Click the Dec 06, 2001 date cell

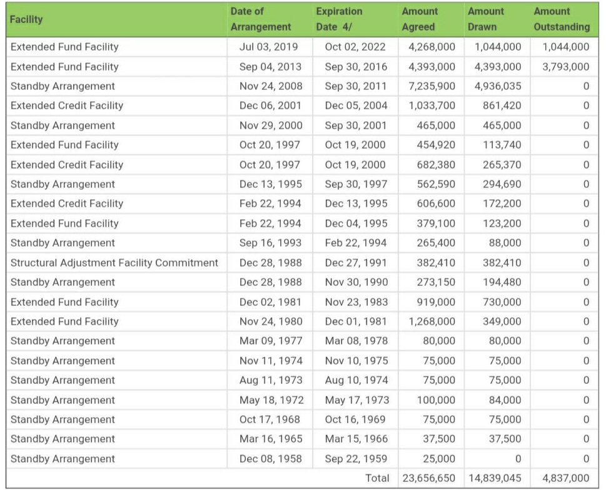pyautogui.click(x=270, y=105)
